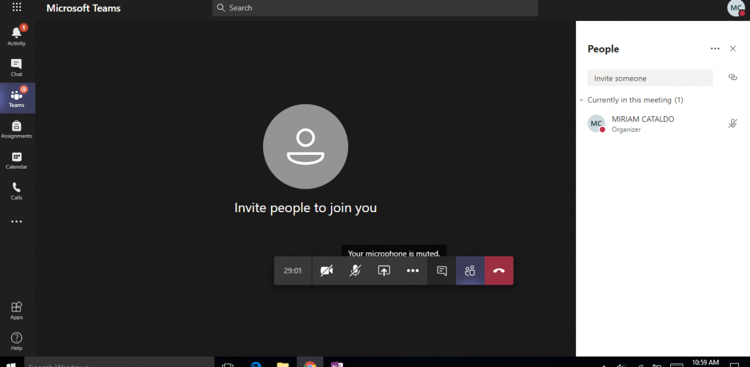Click the Invite someone field

[650, 78]
